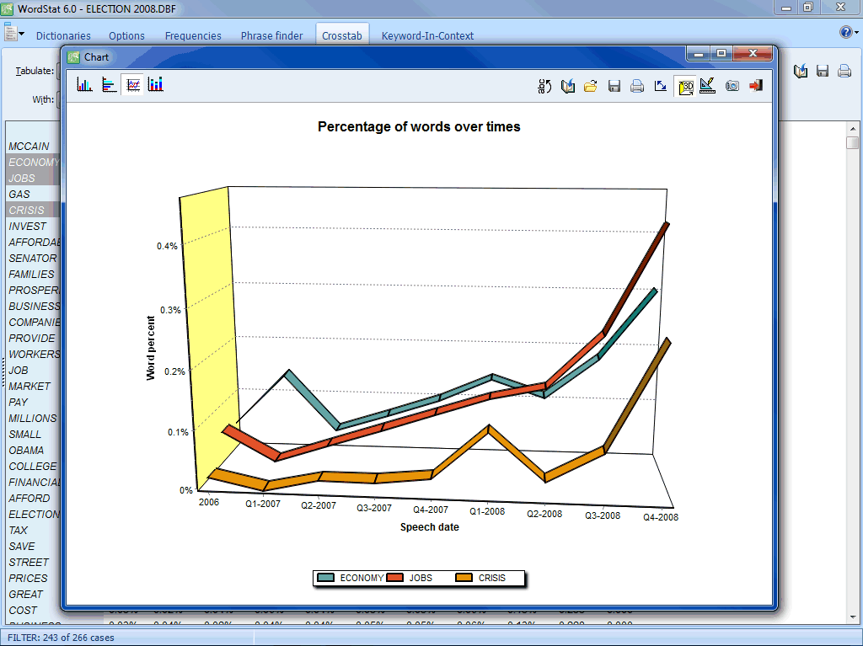This screenshot has height=646, width=863.
Task: Click the ECONOMY teal legend swatch
Action: [x=326, y=578]
